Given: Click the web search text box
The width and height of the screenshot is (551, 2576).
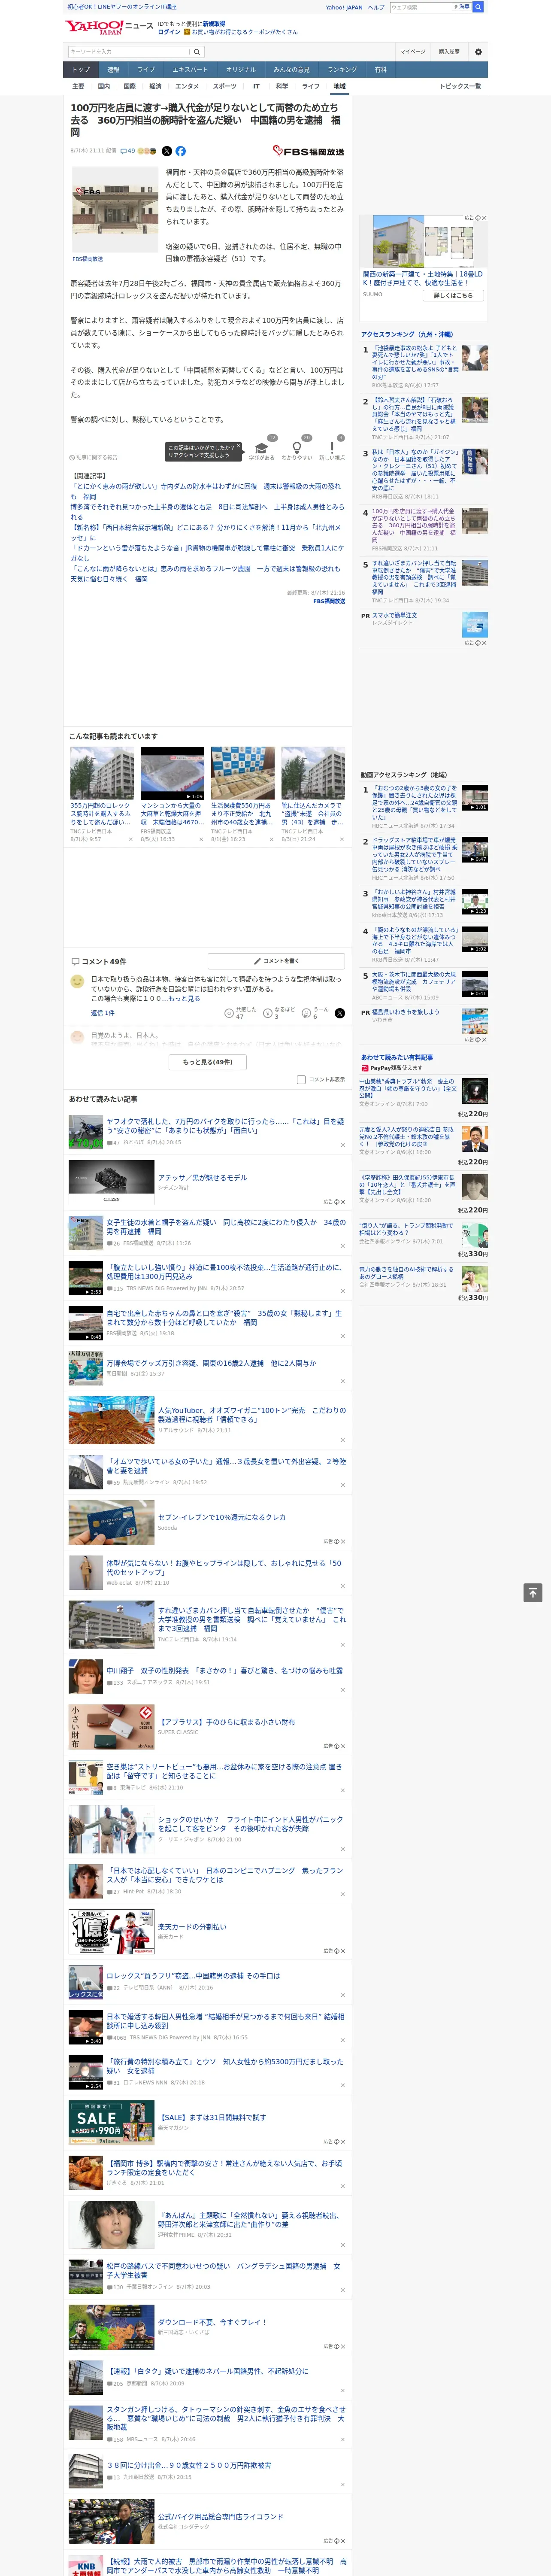Looking at the screenshot, I should [421, 7].
